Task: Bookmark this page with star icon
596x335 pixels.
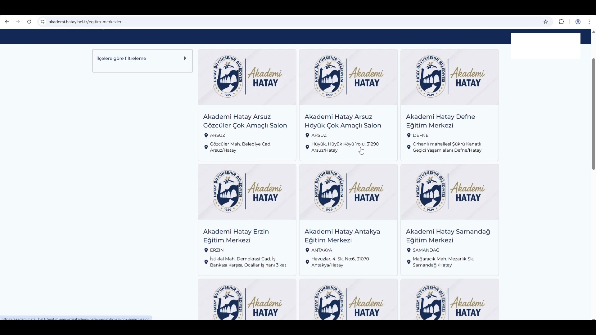Action: [546, 22]
